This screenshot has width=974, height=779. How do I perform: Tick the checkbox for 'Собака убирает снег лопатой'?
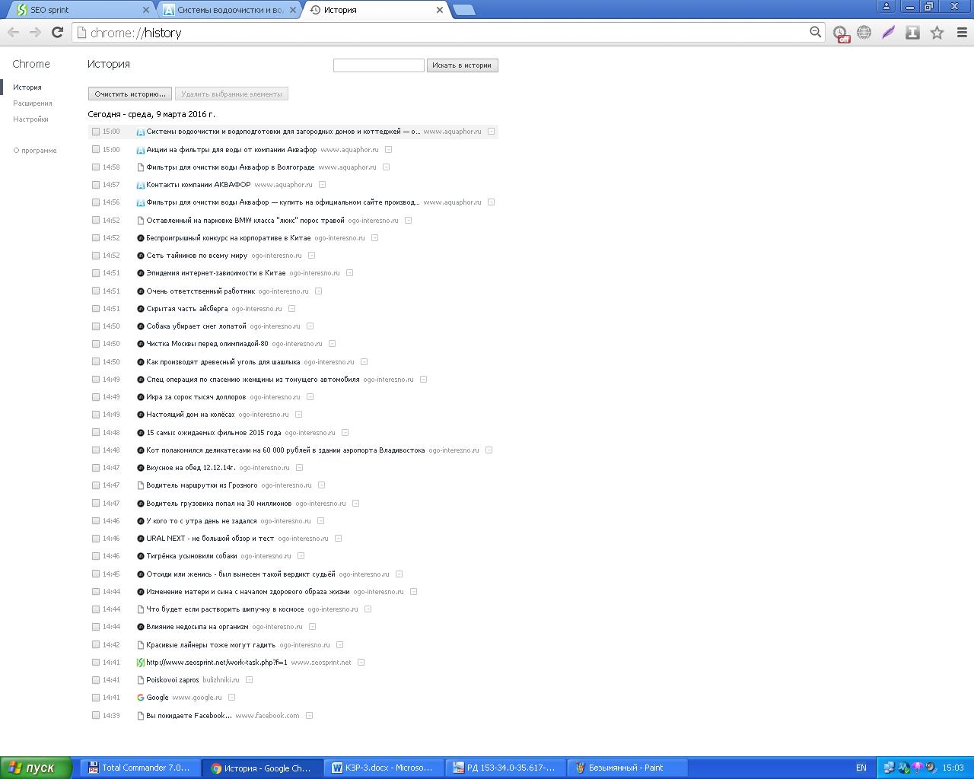pos(96,326)
